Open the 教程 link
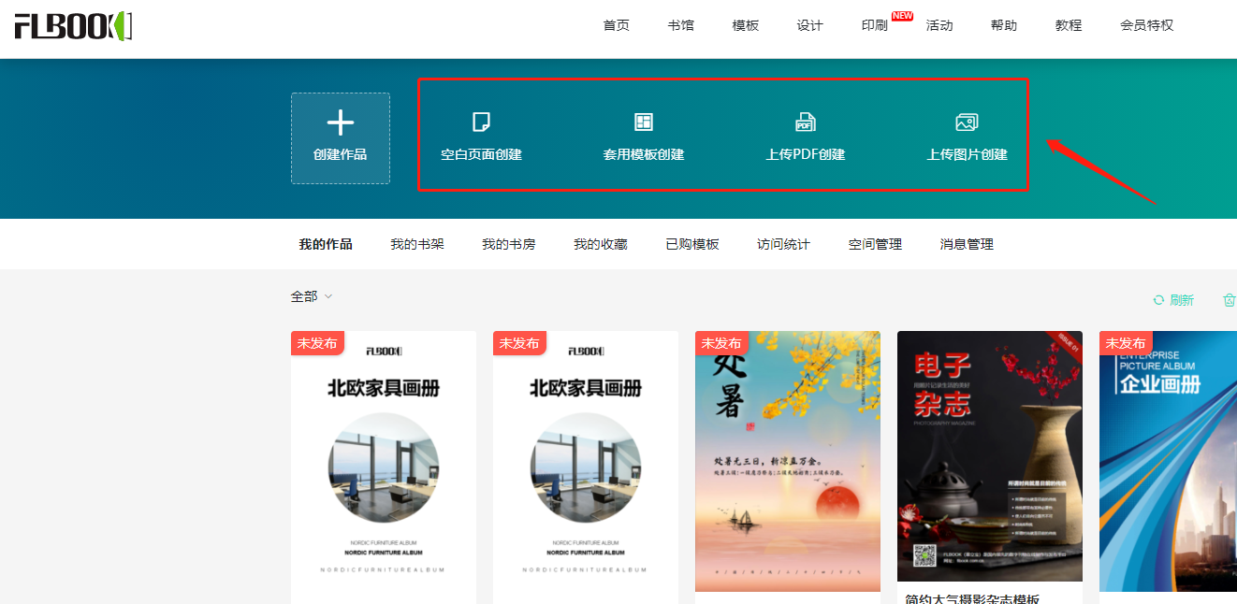1237x604 pixels. [x=1069, y=25]
